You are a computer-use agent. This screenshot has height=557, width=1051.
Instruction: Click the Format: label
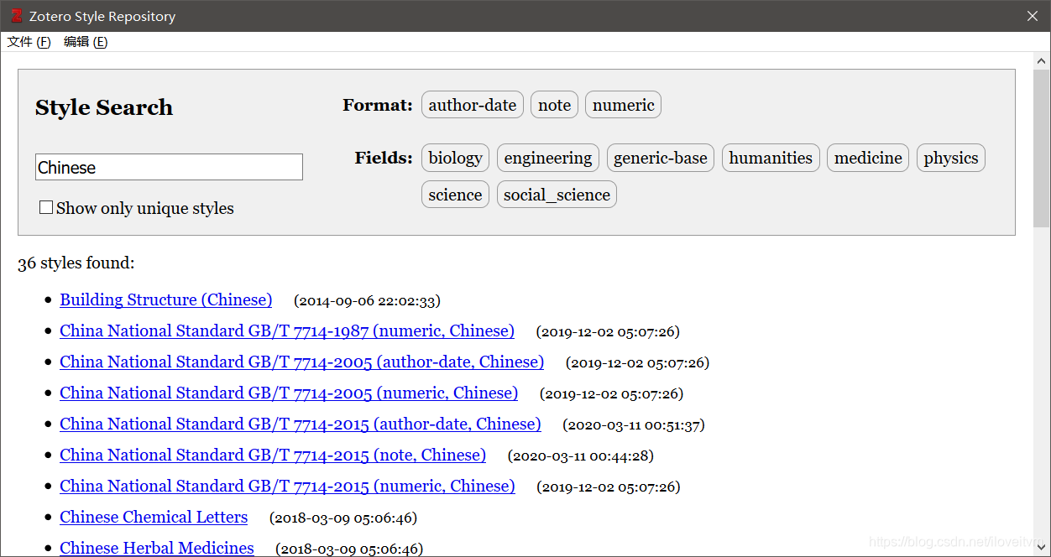(x=378, y=105)
